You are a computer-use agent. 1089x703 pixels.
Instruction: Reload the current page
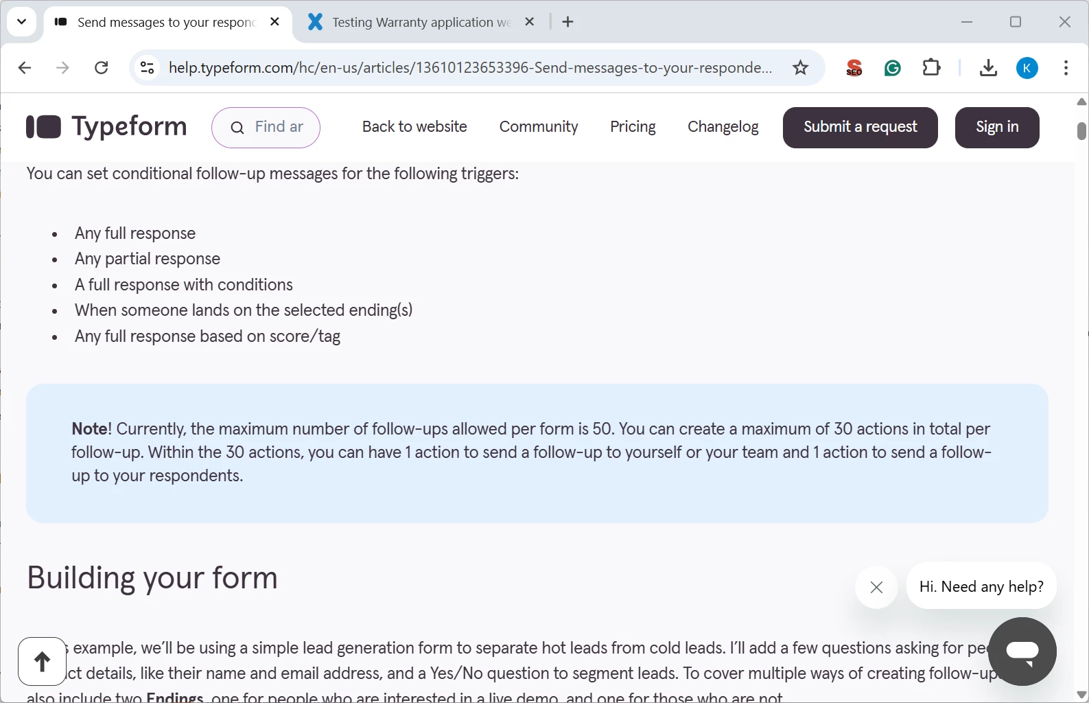[102, 68]
